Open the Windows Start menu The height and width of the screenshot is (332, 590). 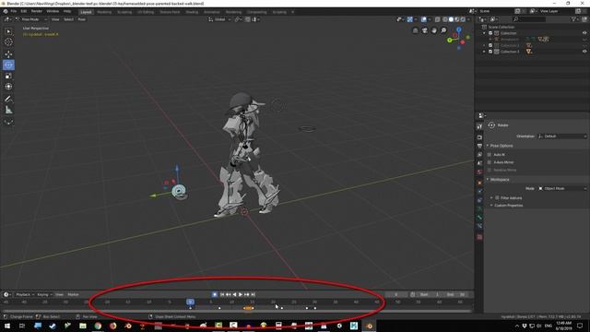coord(6,326)
